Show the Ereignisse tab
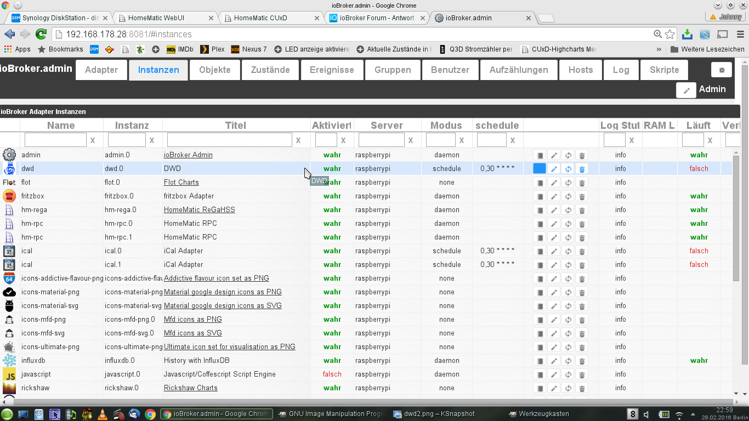 332,70
